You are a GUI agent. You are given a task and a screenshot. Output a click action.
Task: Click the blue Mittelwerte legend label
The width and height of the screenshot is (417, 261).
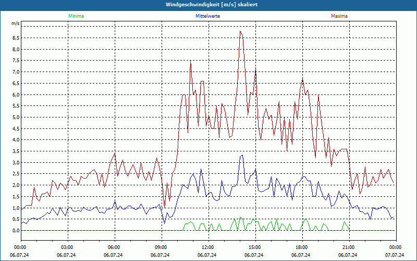[207, 16]
